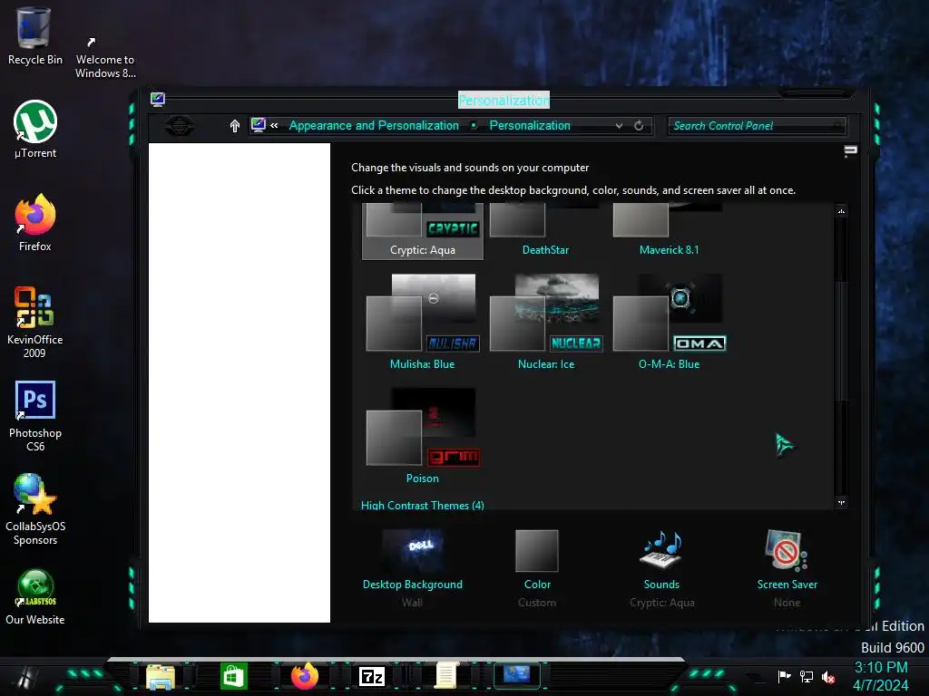Apply the Maverick 8.1 theme

[x=669, y=231]
